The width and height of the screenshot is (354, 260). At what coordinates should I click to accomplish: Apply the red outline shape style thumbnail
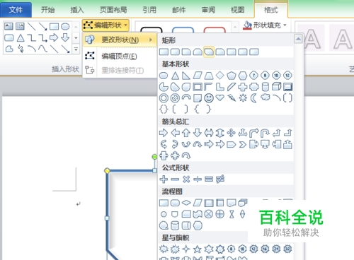click(215, 30)
